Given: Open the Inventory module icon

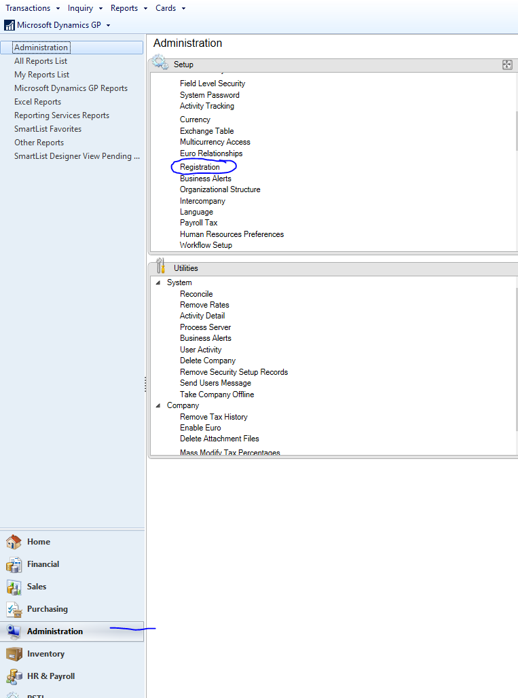Looking at the screenshot, I should pyautogui.click(x=14, y=654).
